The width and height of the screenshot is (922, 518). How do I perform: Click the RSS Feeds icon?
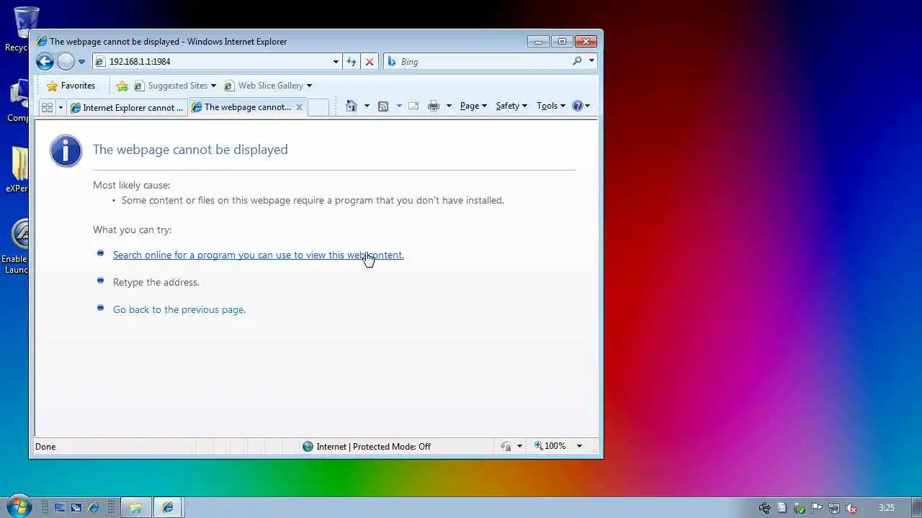(x=383, y=106)
